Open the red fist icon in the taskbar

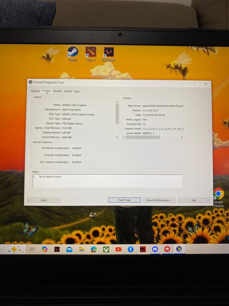pos(167,249)
